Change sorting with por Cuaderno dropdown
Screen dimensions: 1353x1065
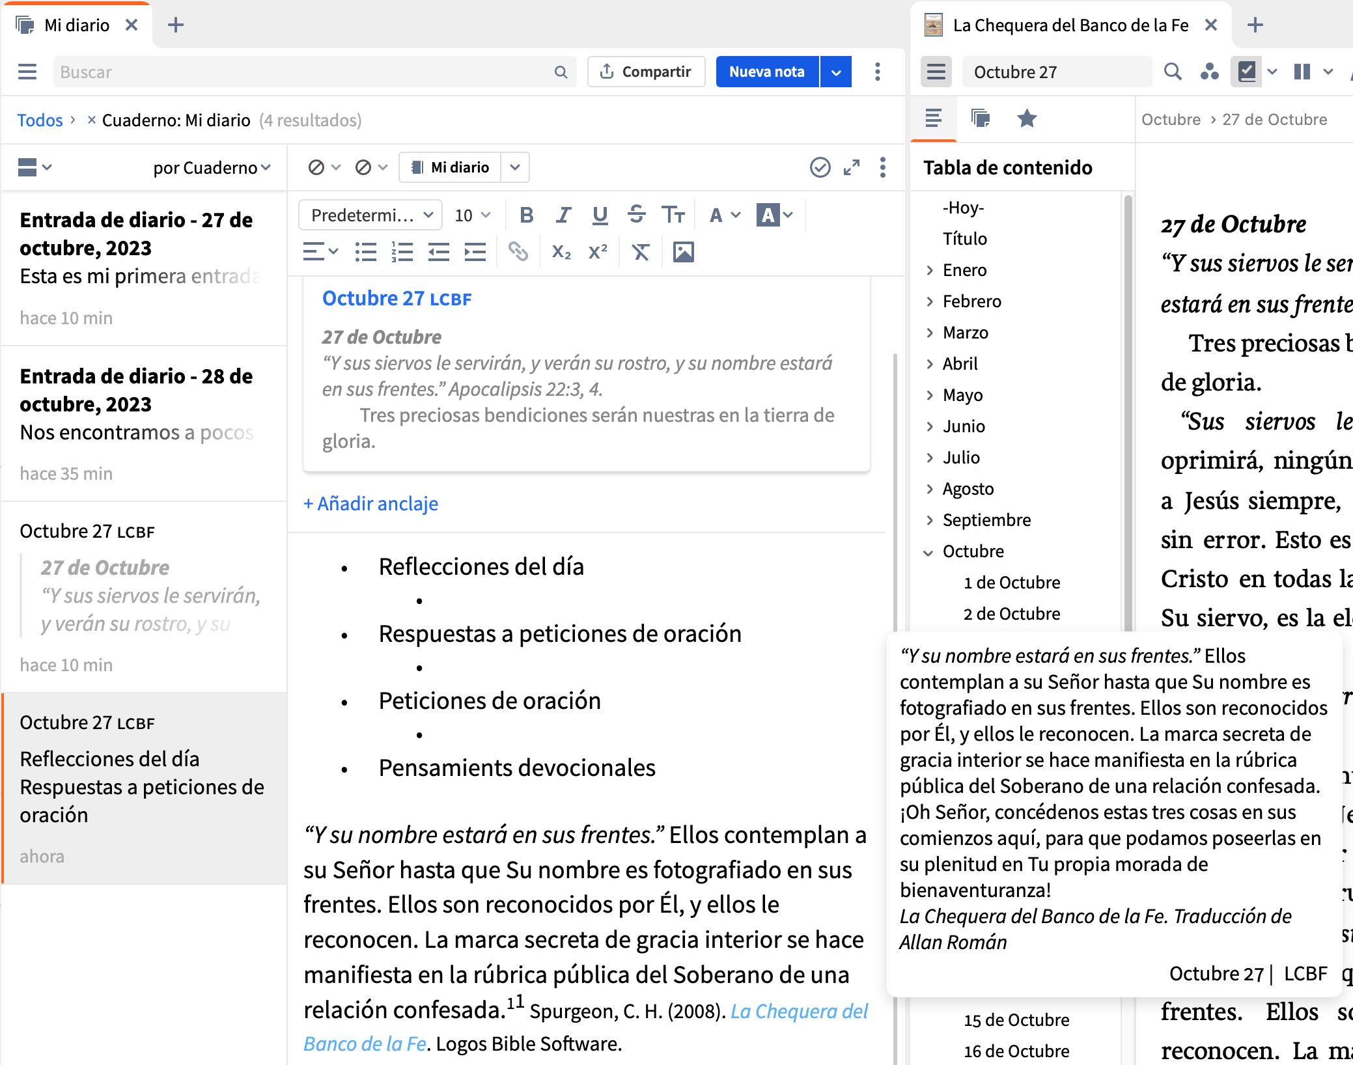(212, 168)
